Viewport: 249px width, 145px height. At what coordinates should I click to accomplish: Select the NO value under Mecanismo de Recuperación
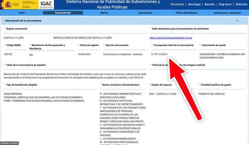(31, 55)
